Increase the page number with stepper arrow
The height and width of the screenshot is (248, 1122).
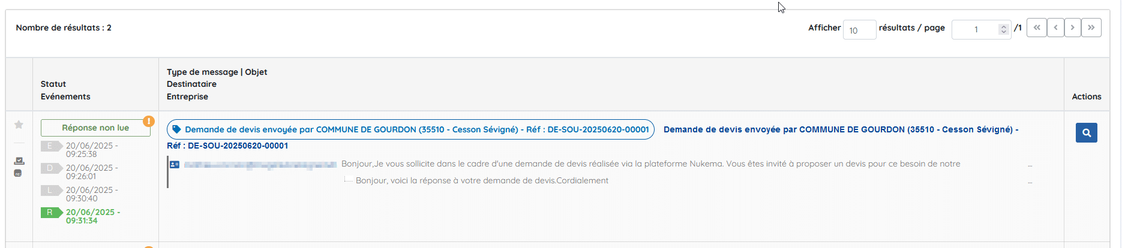point(1003,26)
